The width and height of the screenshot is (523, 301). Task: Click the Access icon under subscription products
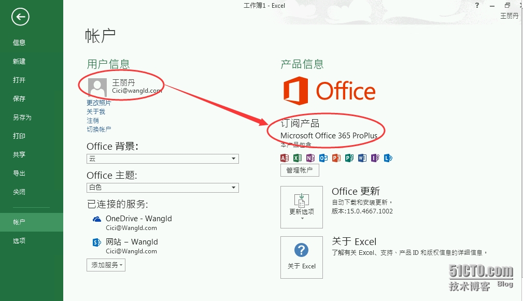coord(285,157)
